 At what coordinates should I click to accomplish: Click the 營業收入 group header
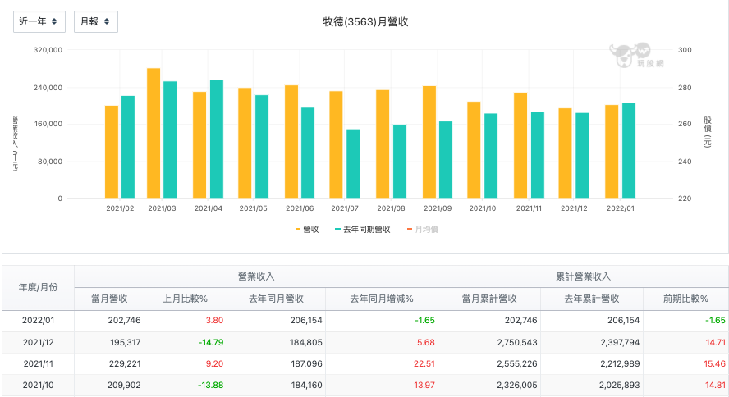coord(256,276)
